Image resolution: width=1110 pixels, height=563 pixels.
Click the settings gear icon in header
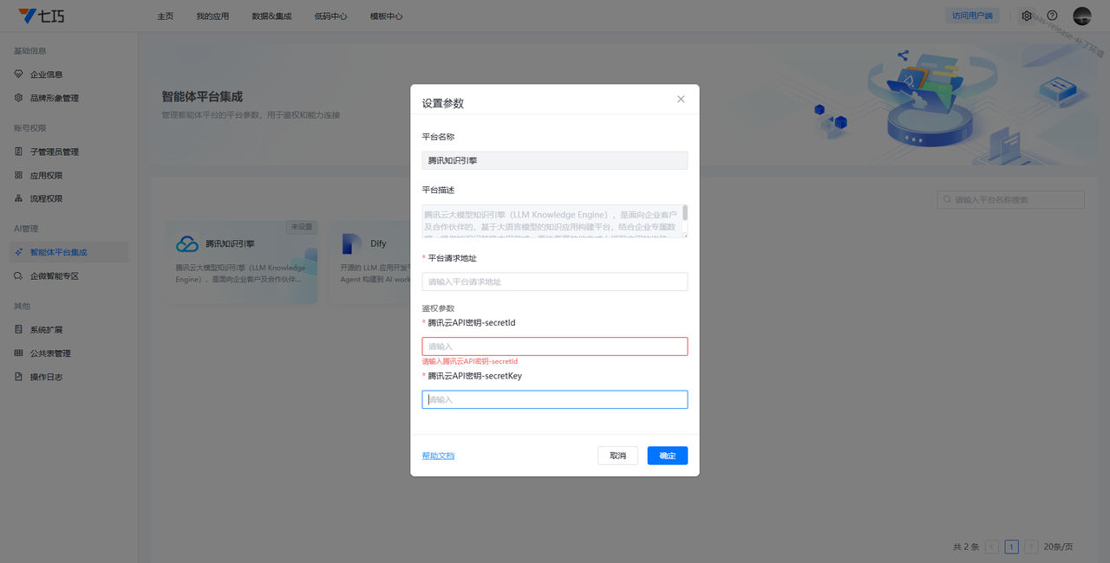(1027, 16)
